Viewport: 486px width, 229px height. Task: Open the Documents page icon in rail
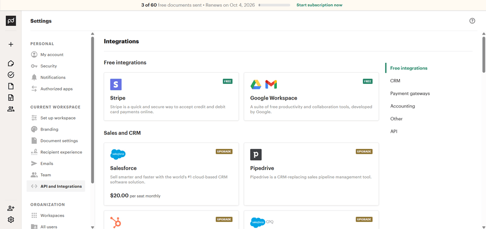[11, 86]
